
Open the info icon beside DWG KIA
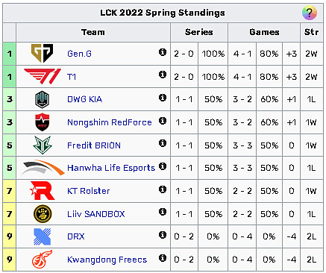pos(163,98)
